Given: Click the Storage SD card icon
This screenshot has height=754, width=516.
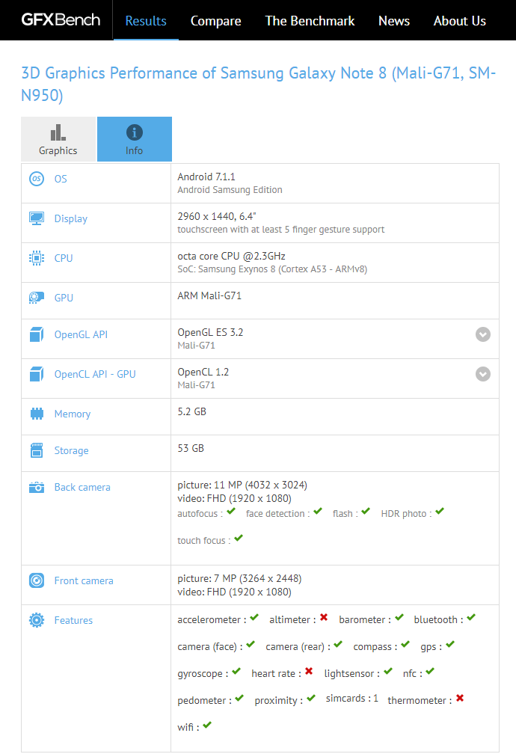Looking at the screenshot, I should [x=37, y=450].
